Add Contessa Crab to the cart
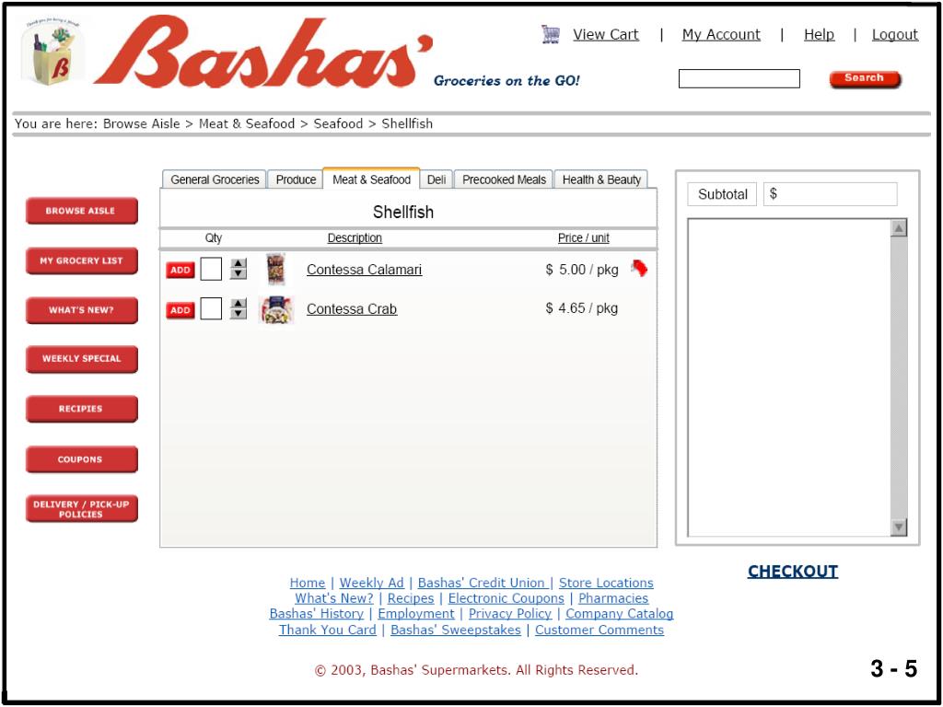The image size is (943, 707). pos(180,310)
